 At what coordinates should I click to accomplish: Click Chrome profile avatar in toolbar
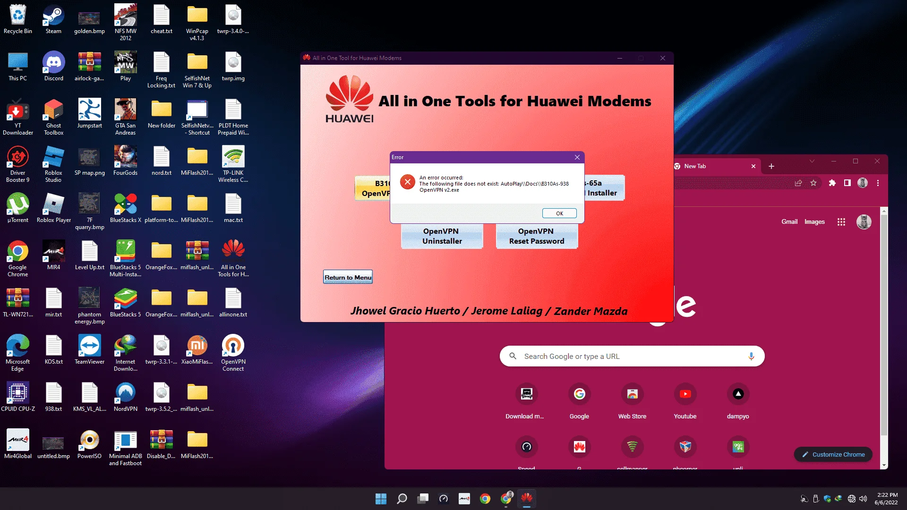(863, 183)
